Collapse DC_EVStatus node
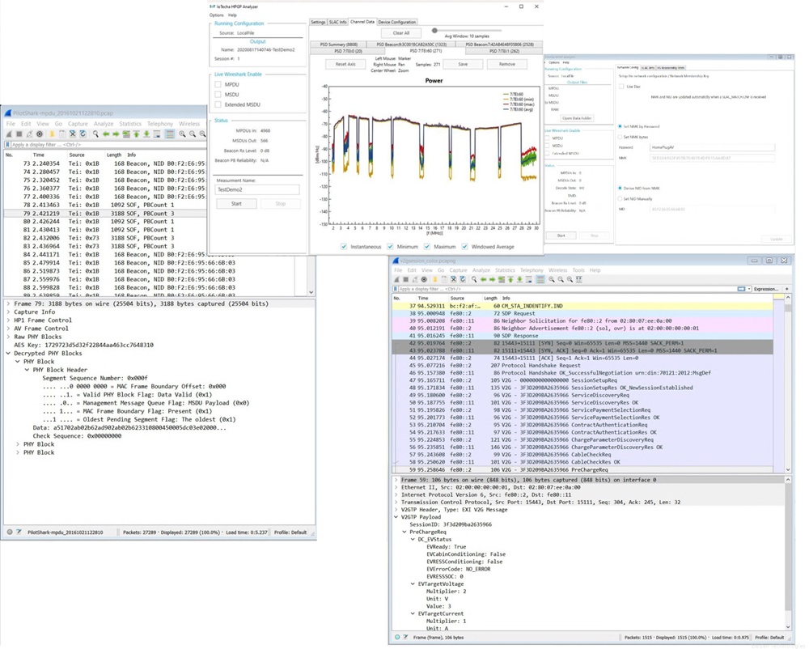 (x=413, y=539)
